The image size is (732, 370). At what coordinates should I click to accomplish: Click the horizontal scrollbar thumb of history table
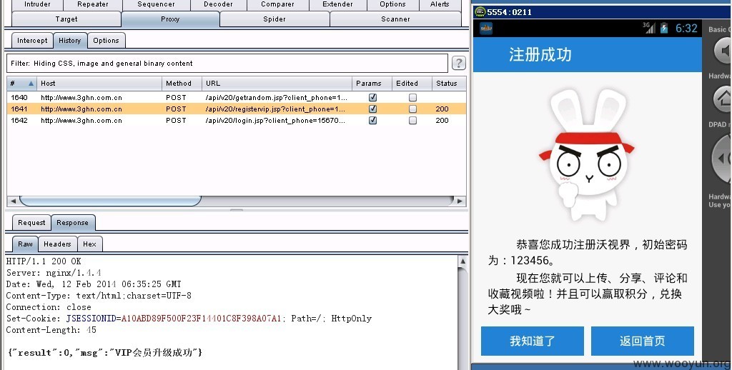[110, 201]
